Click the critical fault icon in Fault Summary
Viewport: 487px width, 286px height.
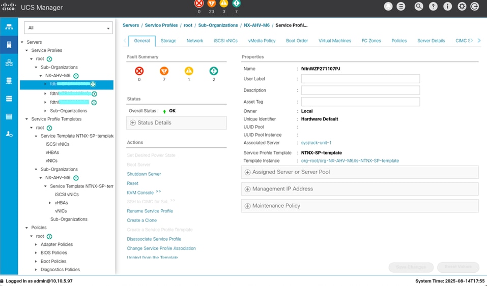pyautogui.click(x=139, y=71)
